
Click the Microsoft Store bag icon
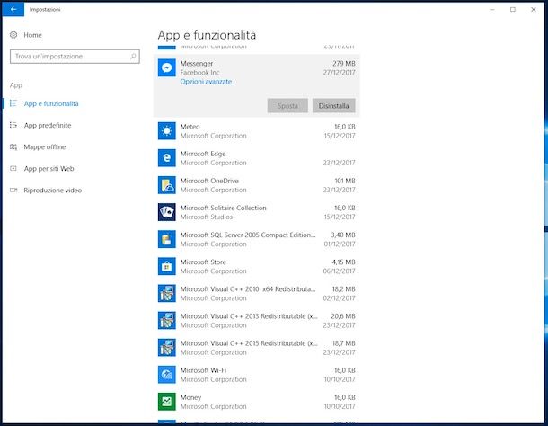click(x=167, y=266)
